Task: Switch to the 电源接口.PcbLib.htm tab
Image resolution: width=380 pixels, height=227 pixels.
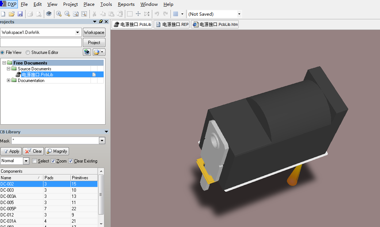Action: click(x=215, y=24)
